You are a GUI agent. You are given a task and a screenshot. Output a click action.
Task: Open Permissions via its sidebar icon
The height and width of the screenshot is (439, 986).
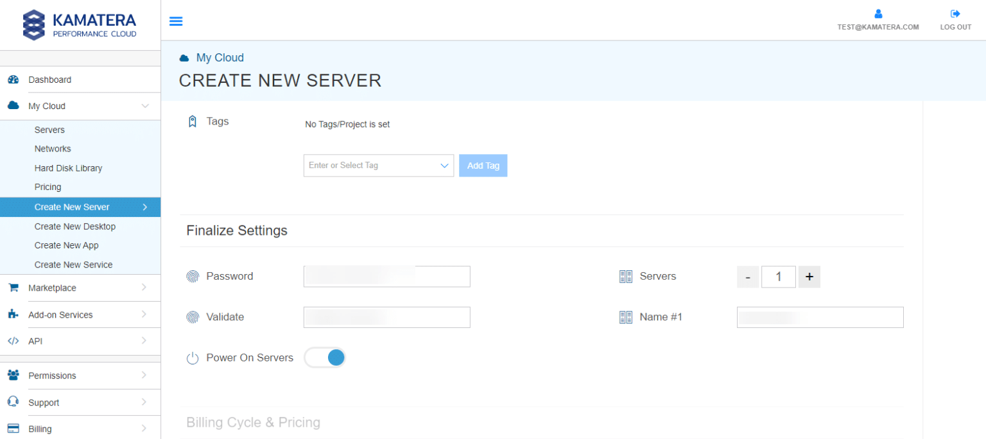[15, 375]
